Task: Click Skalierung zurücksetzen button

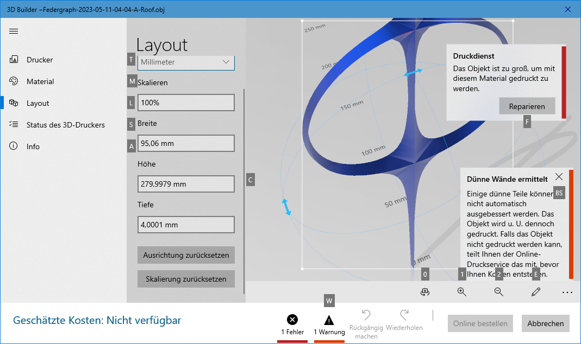Action: click(186, 279)
